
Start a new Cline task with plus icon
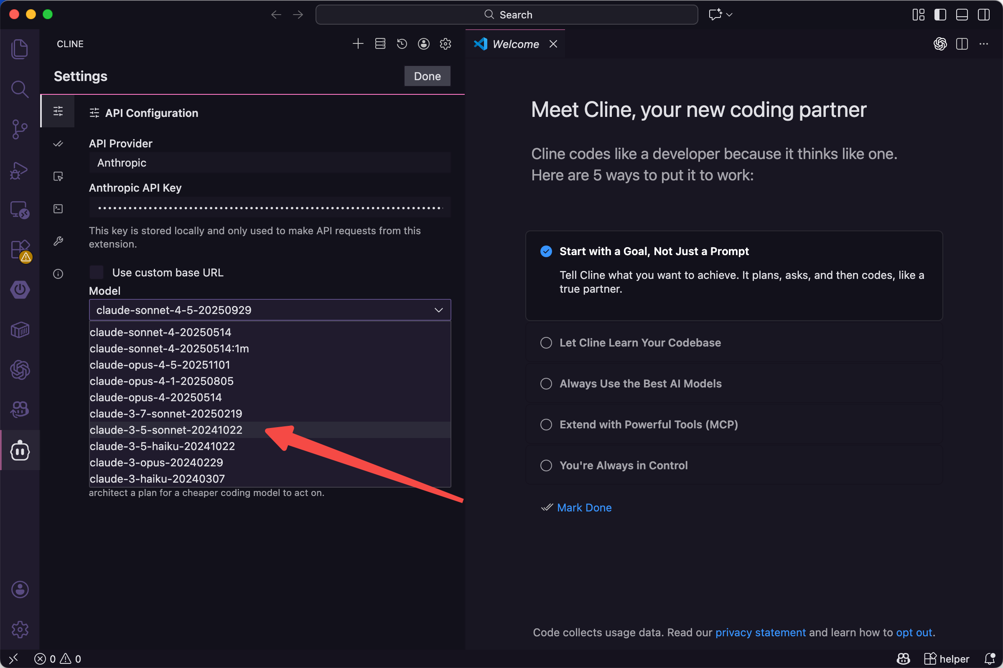(x=358, y=43)
